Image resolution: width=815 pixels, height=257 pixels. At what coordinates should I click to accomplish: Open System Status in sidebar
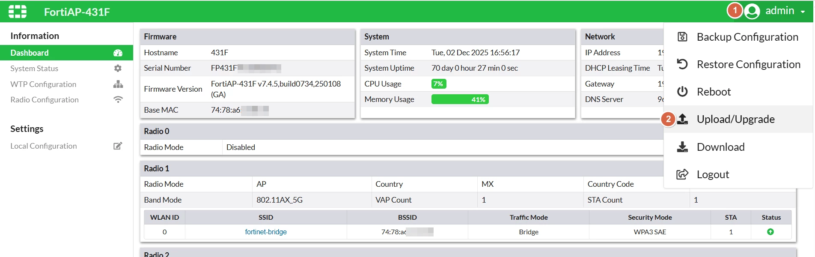tap(66, 69)
